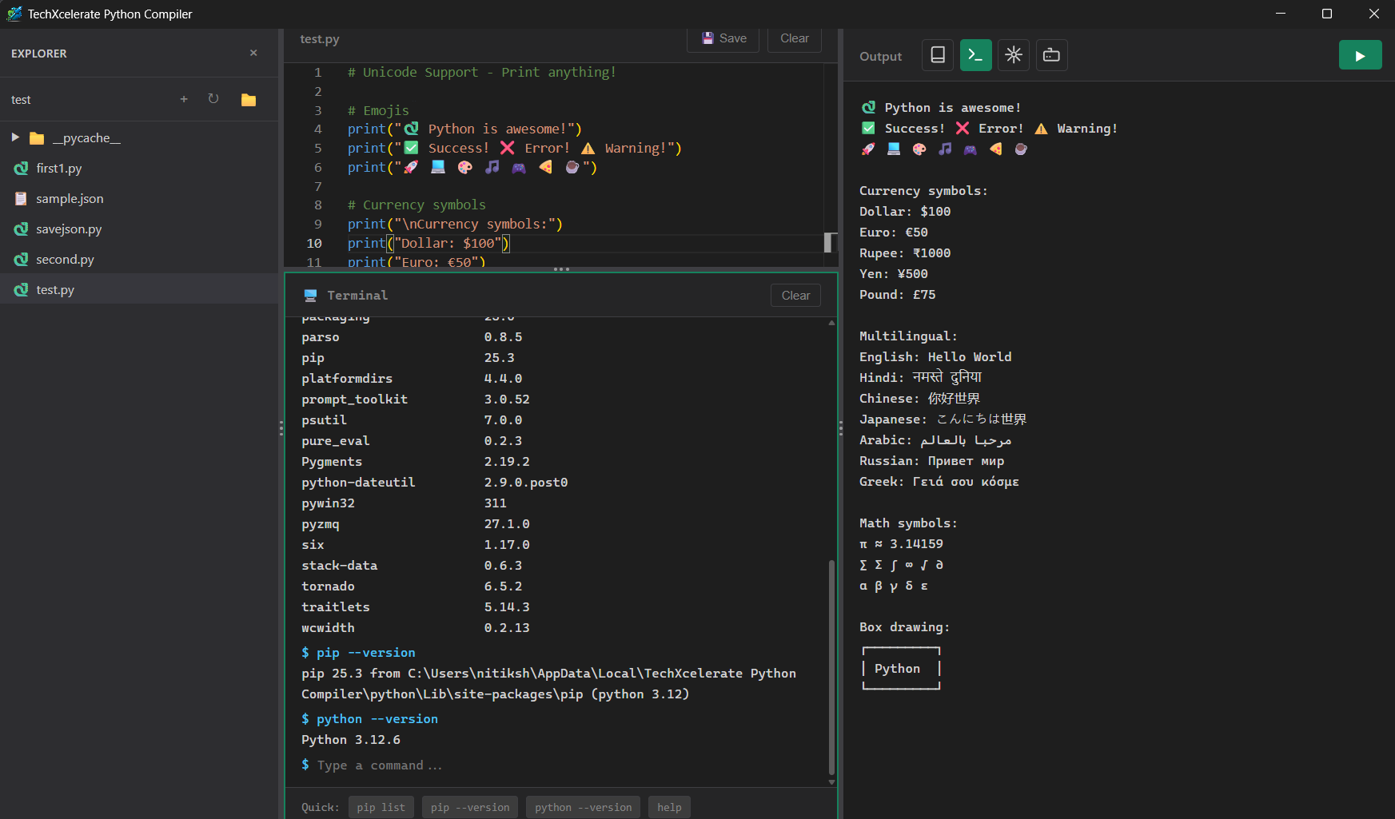Create a new file in the test project
The width and height of the screenshot is (1395, 819).
pyautogui.click(x=184, y=99)
